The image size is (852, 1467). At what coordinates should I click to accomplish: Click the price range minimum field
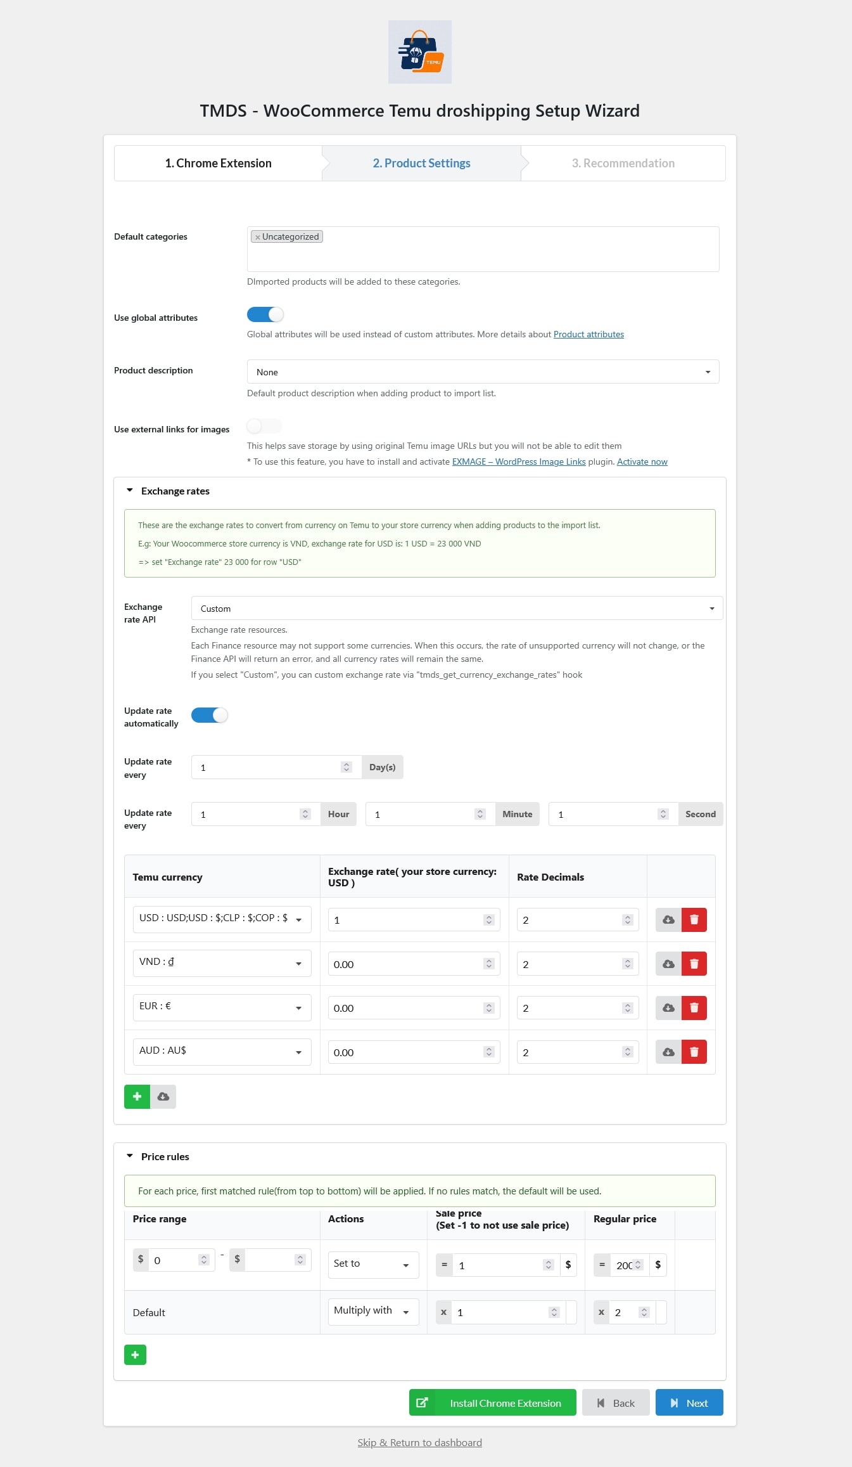(x=181, y=1260)
